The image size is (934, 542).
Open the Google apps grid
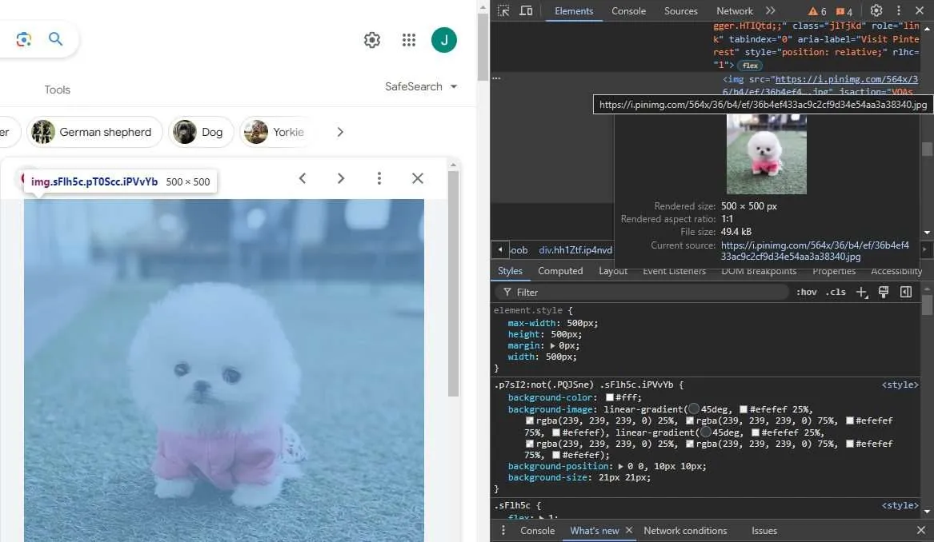409,40
